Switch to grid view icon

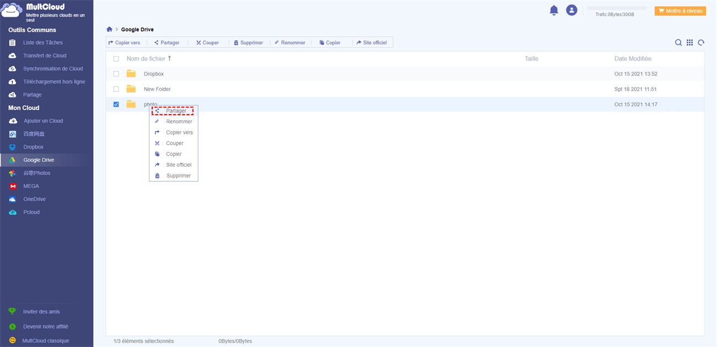coord(690,42)
